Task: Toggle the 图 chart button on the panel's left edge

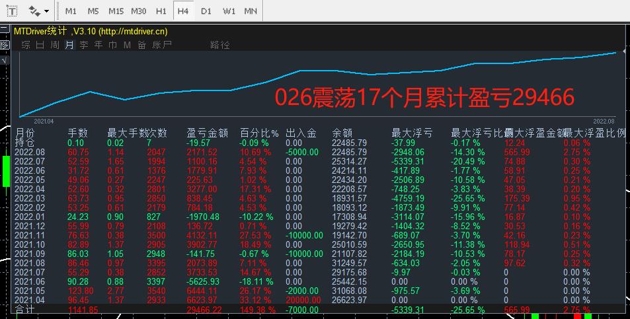Action: (5, 44)
